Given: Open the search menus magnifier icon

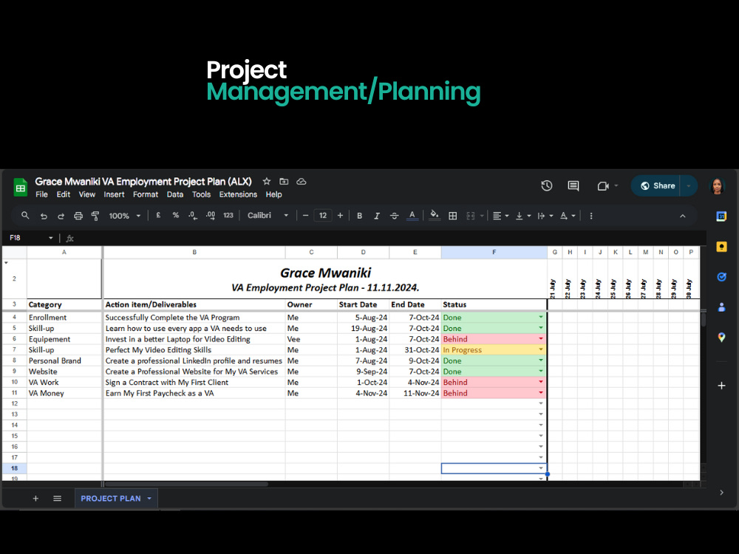Looking at the screenshot, I should click(25, 215).
